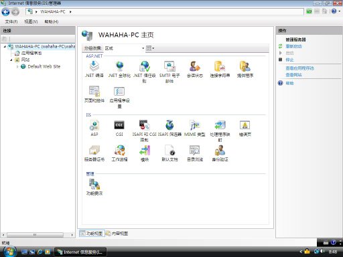Open the view mode dropdown button
This screenshot has height=257, width=343.
[x=150, y=48]
